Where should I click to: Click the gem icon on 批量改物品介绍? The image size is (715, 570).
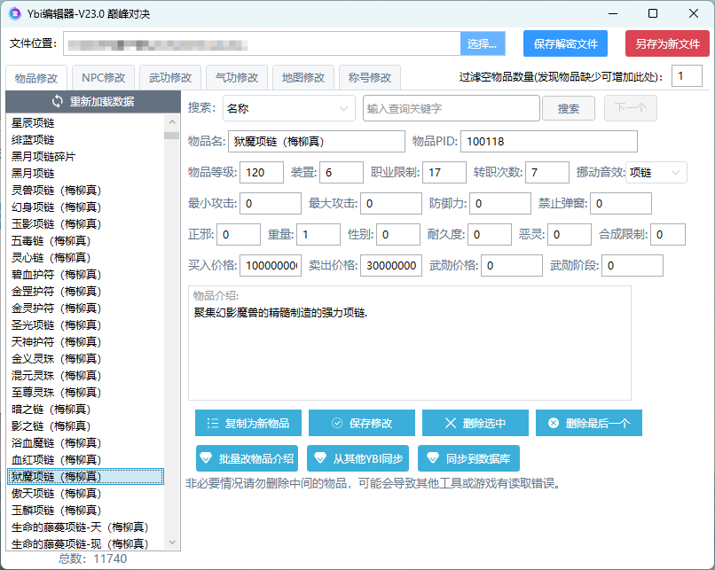[x=206, y=458]
